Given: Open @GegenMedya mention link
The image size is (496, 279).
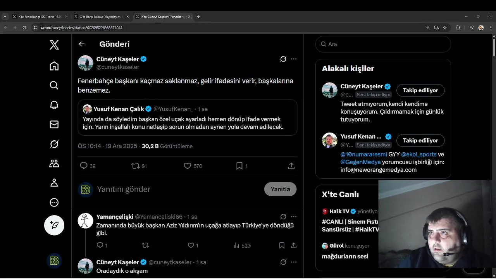Looking at the screenshot, I should (360, 162).
